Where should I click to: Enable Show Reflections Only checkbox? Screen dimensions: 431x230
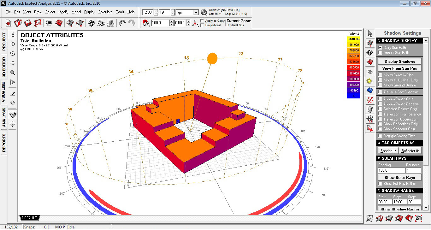point(380,124)
